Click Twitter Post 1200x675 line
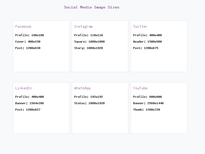The image size is (205, 154). pos(146,48)
